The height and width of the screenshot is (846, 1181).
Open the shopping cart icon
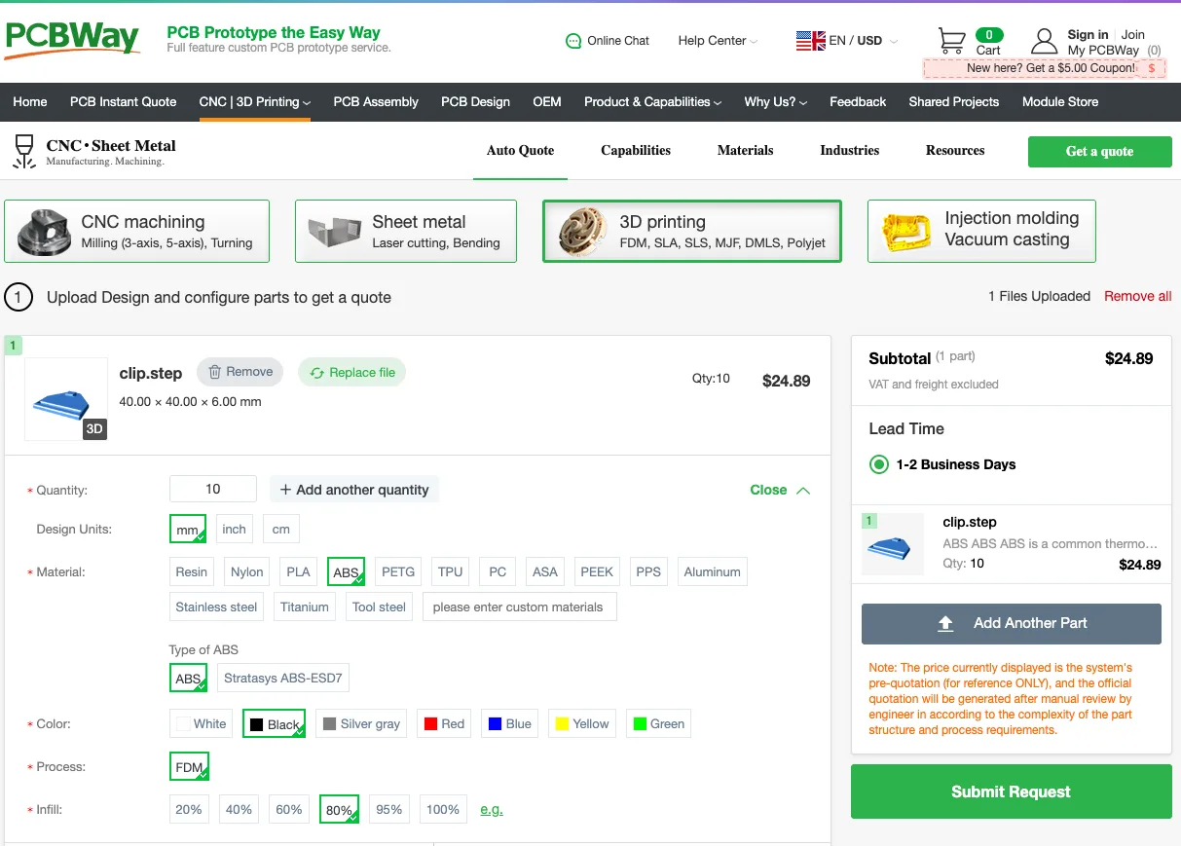point(952,40)
